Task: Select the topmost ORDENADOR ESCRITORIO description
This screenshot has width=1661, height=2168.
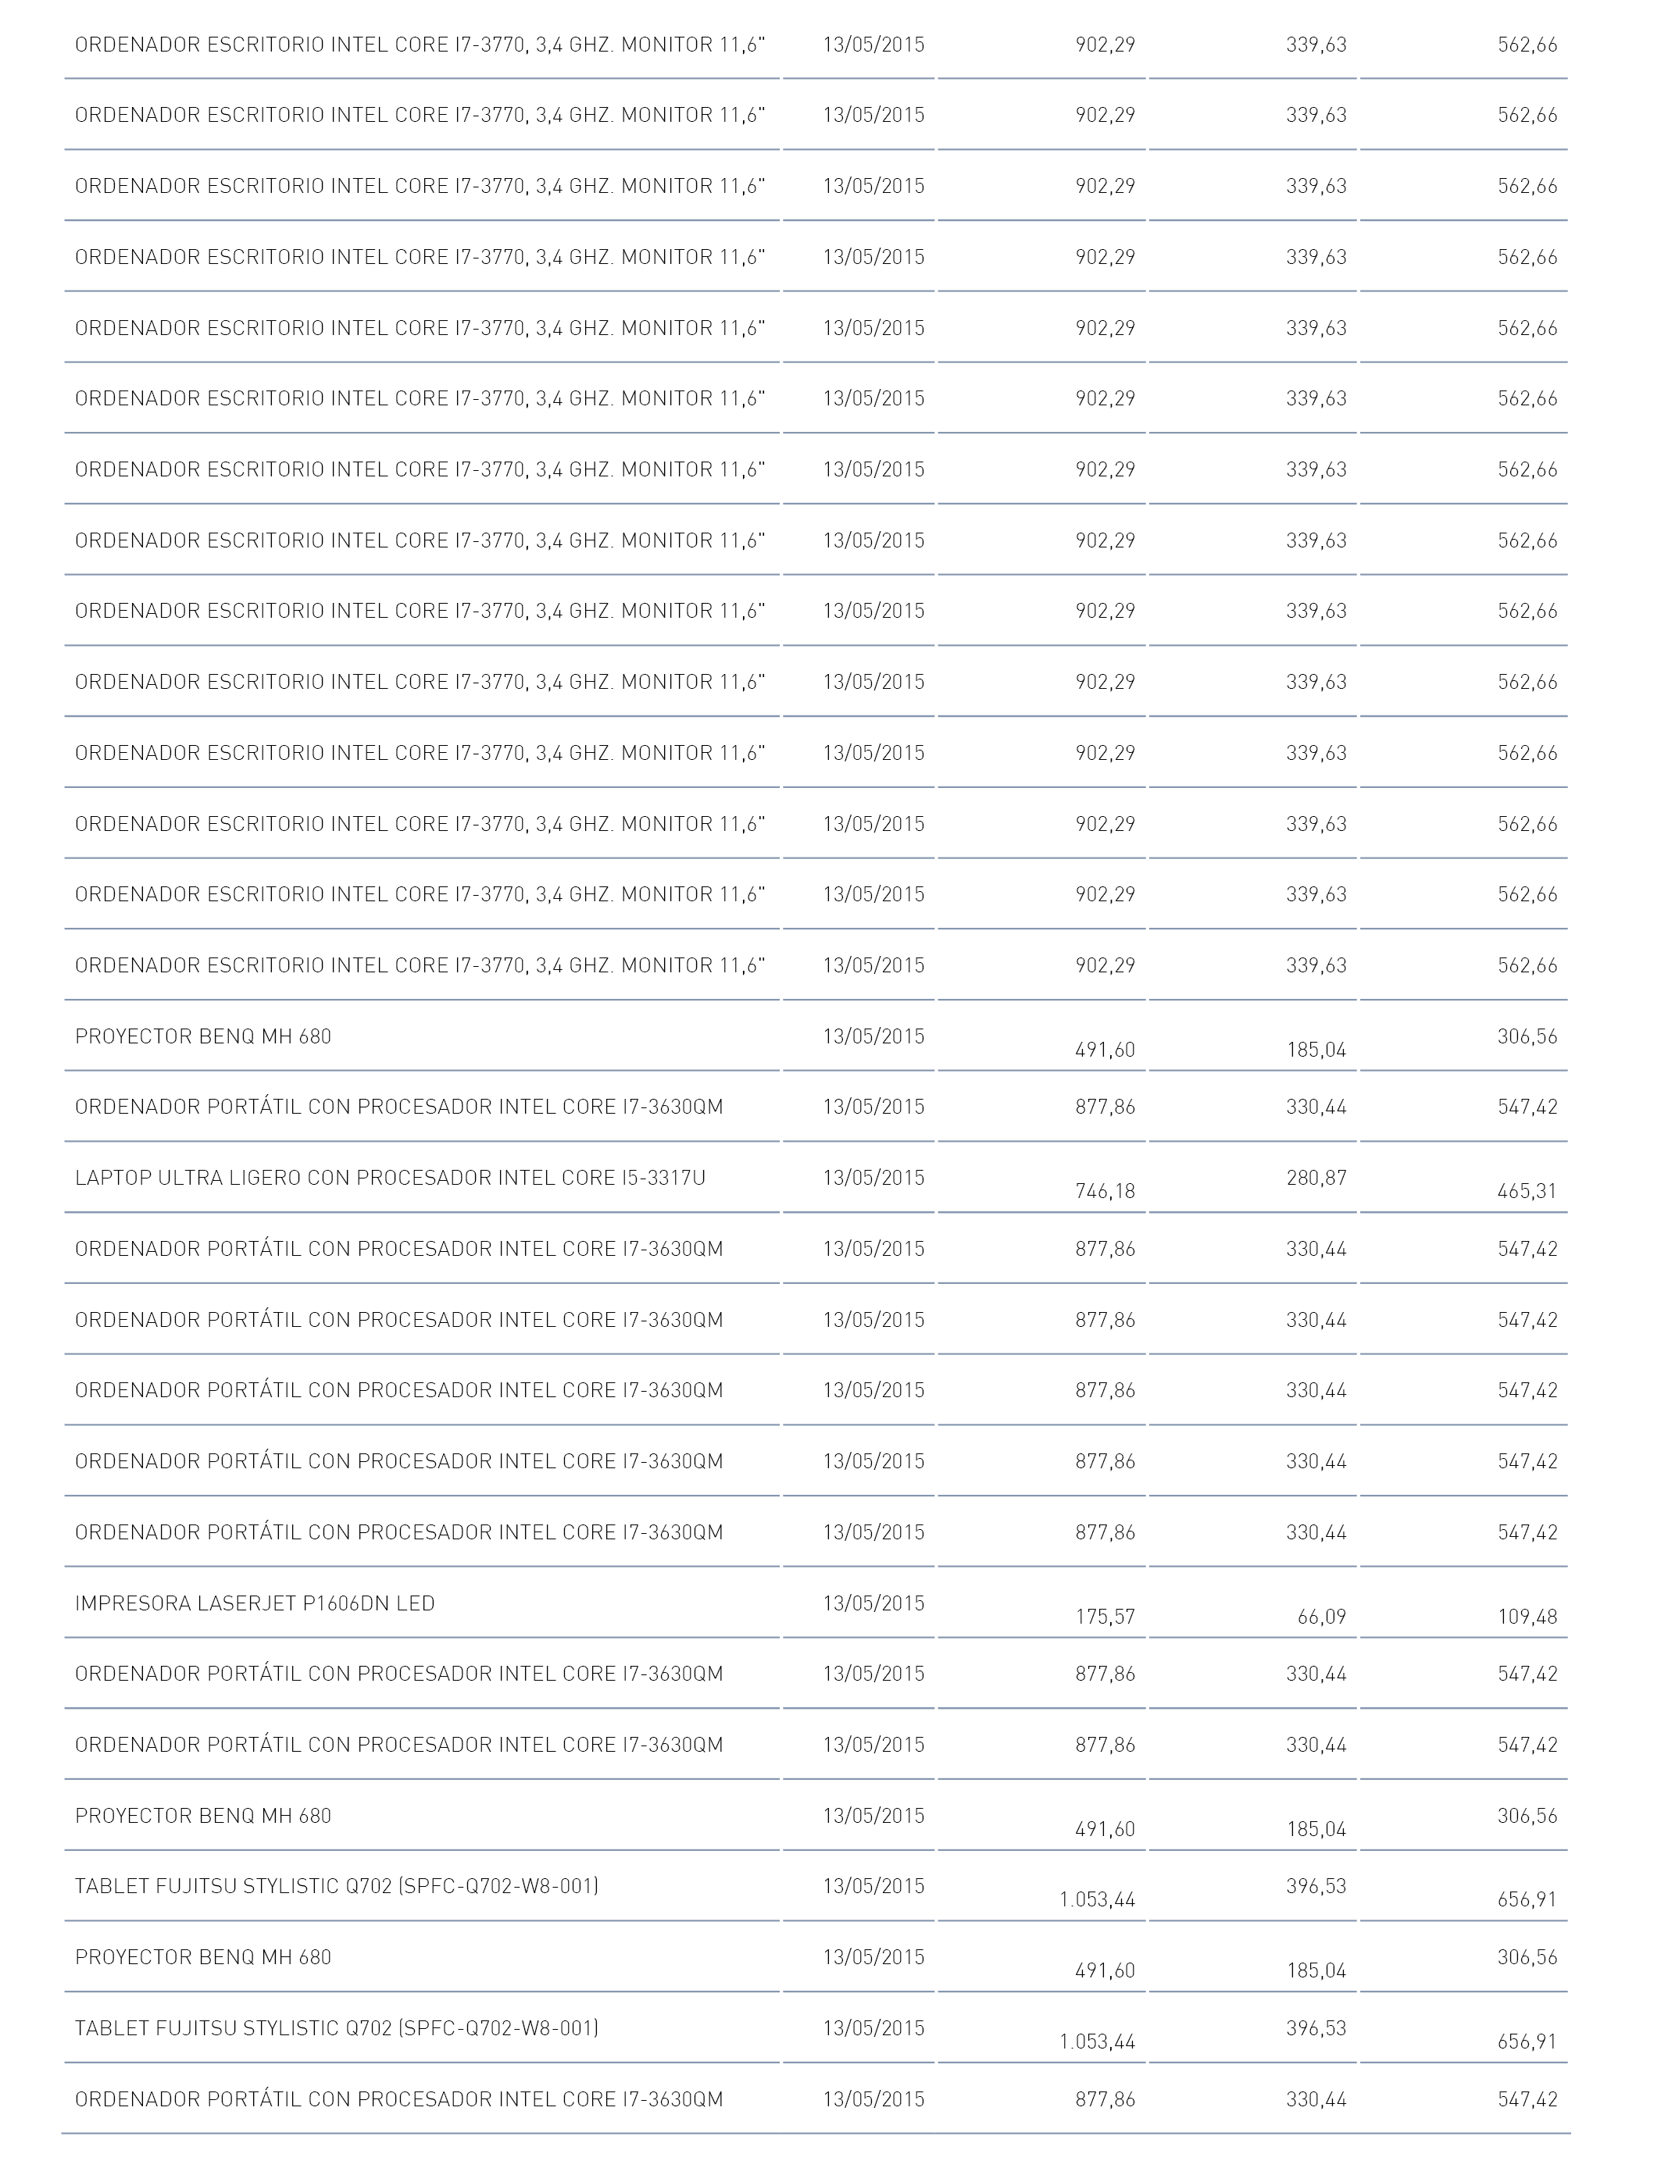Action: coord(420,45)
